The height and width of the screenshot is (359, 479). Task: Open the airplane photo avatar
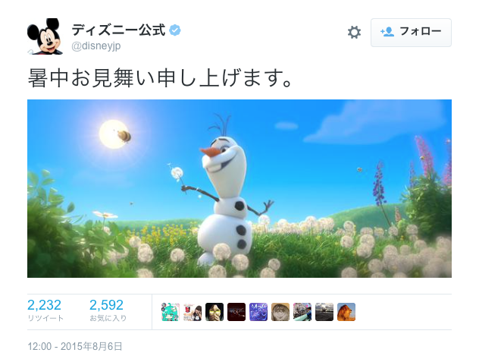coord(324,312)
